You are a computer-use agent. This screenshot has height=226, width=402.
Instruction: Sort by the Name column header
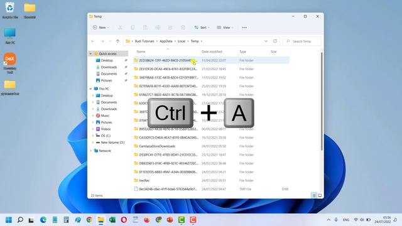coord(141,51)
